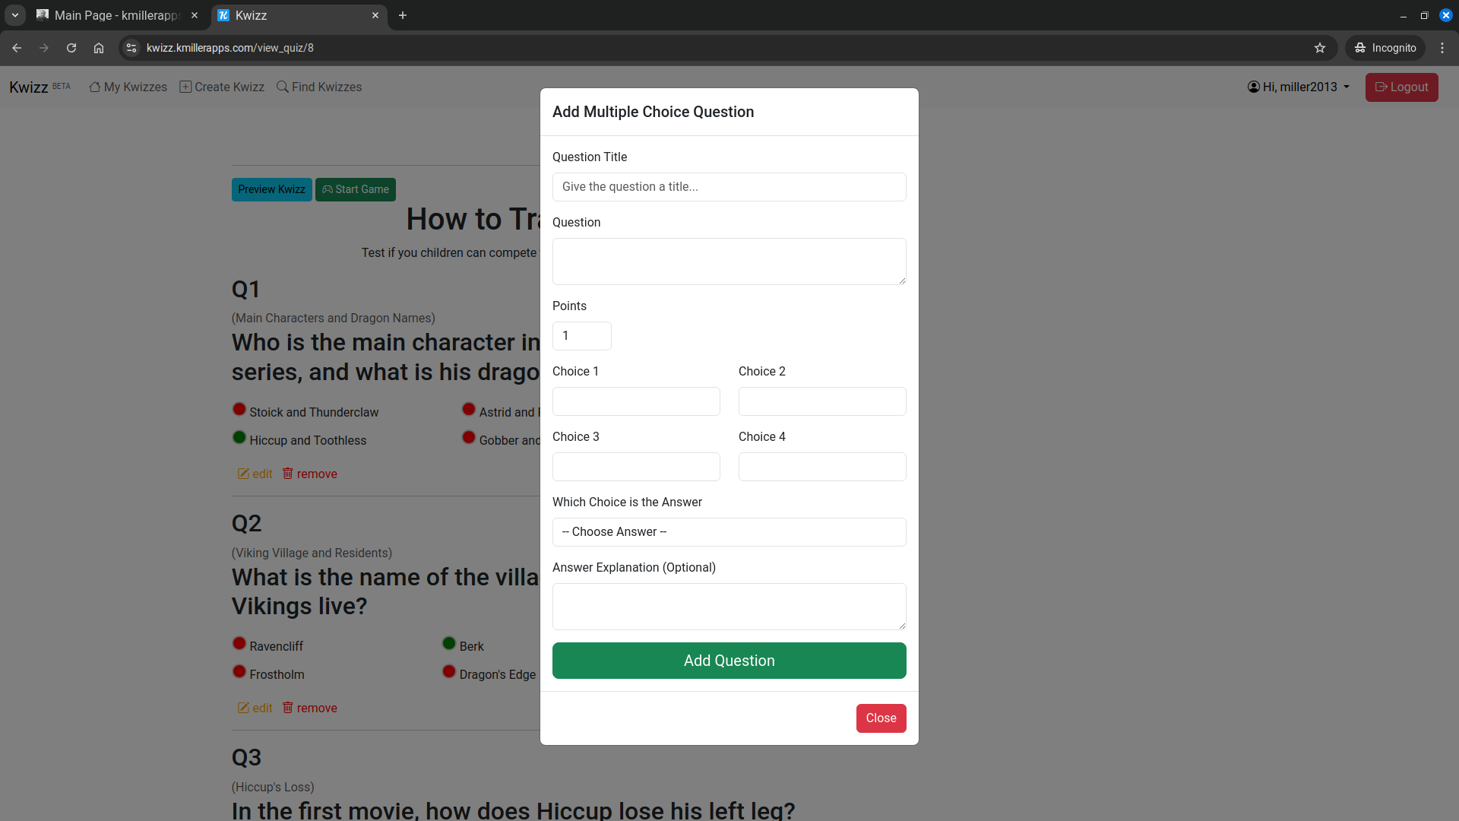Click the Choice 1 input
The image size is (1459, 821).
tap(636, 401)
